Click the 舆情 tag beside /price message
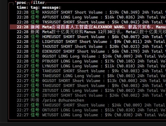This screenshot has height=126, width=166. (35, 100)
